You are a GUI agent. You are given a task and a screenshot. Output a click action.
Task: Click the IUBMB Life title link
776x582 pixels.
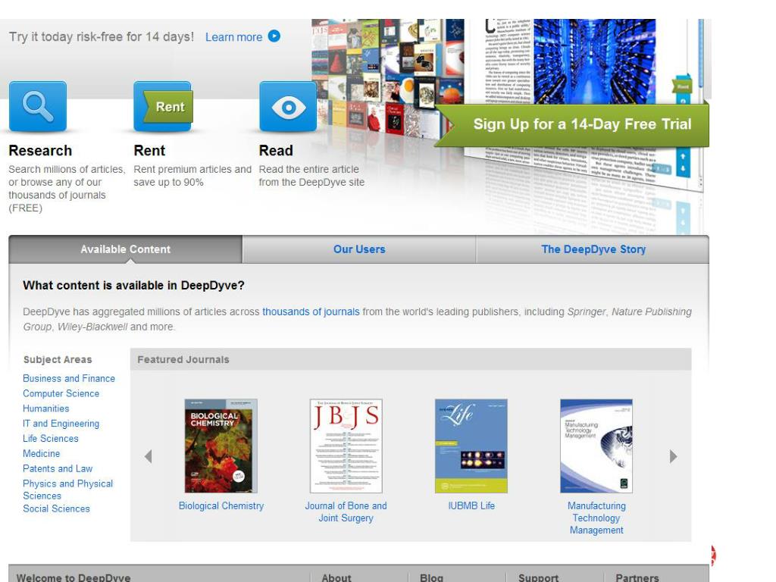coord(471,505)
